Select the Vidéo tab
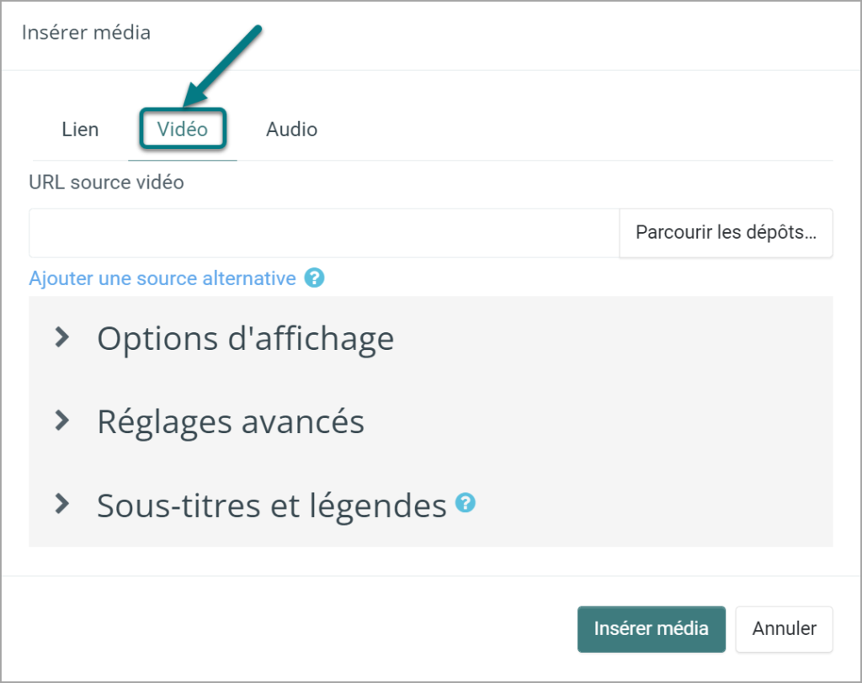The image size is (862, 683). pyautogui.click(x=183, y=130)
